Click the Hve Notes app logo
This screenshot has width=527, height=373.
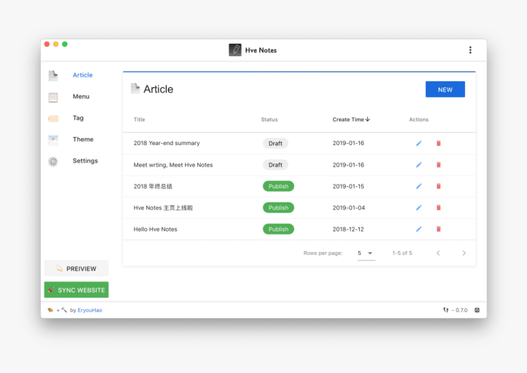(235, 50)
